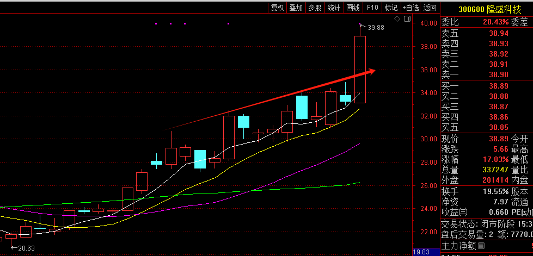533x256 pixels.
Task: Select the red trend arrow head
Action: [x=371, y=71]
